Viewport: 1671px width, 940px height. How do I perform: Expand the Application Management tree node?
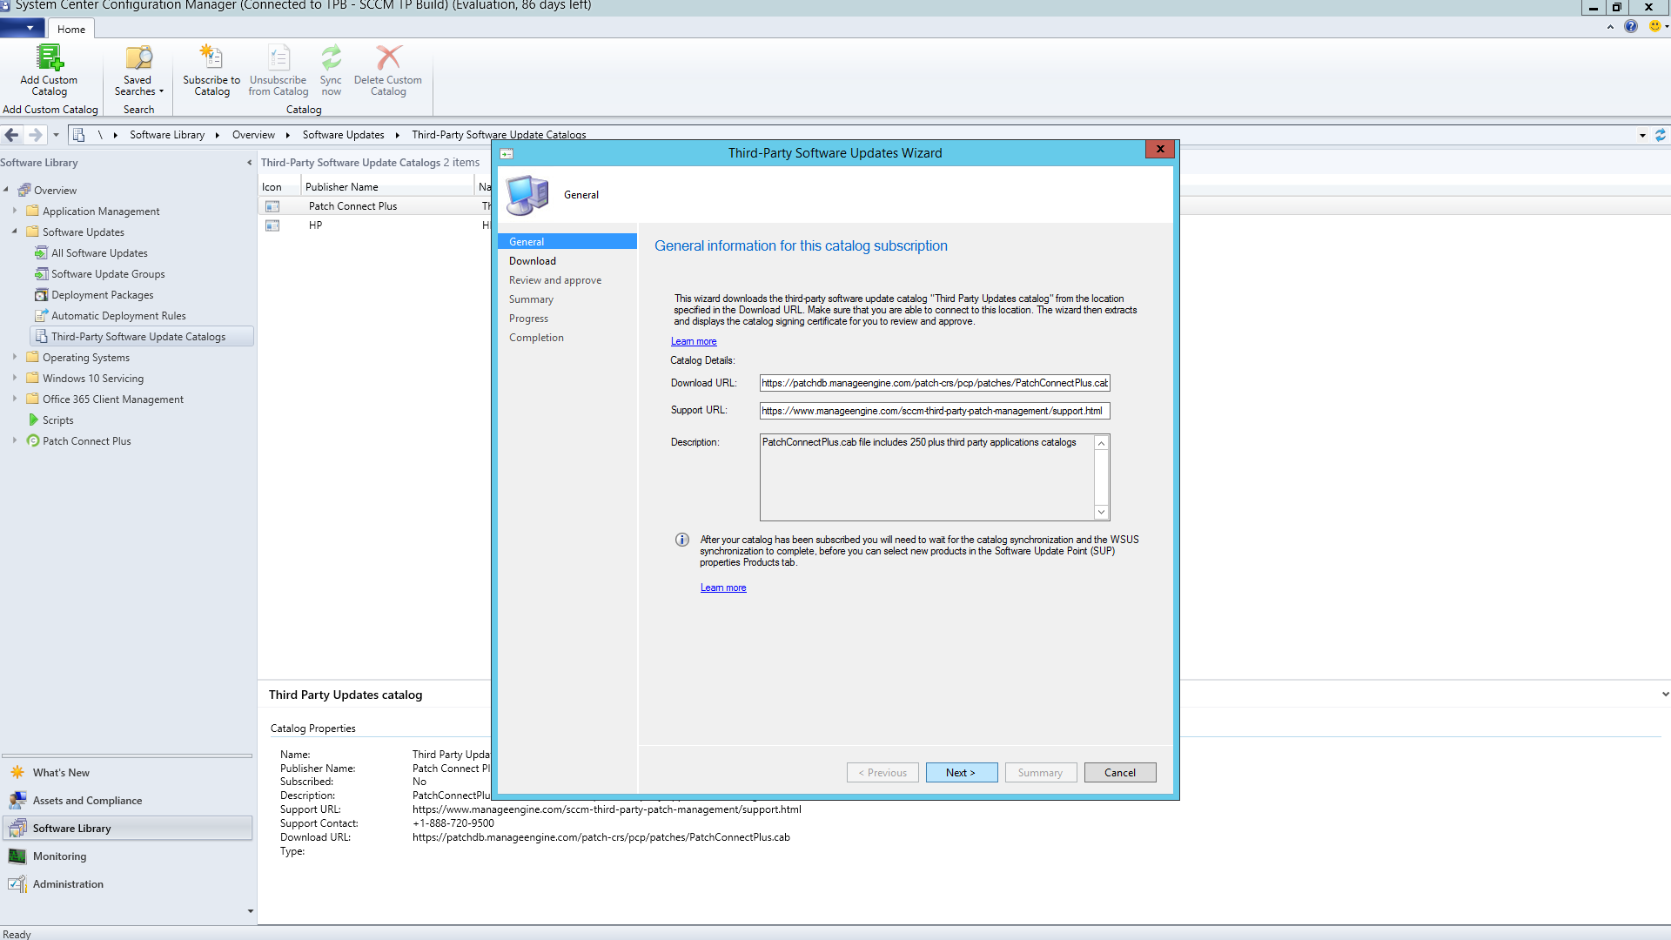pyautogui.click(x=15, y=211)
